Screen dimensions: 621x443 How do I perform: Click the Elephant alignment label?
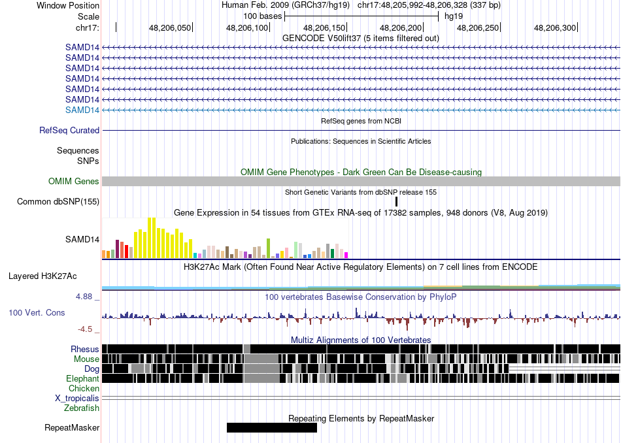pos(82,379)
